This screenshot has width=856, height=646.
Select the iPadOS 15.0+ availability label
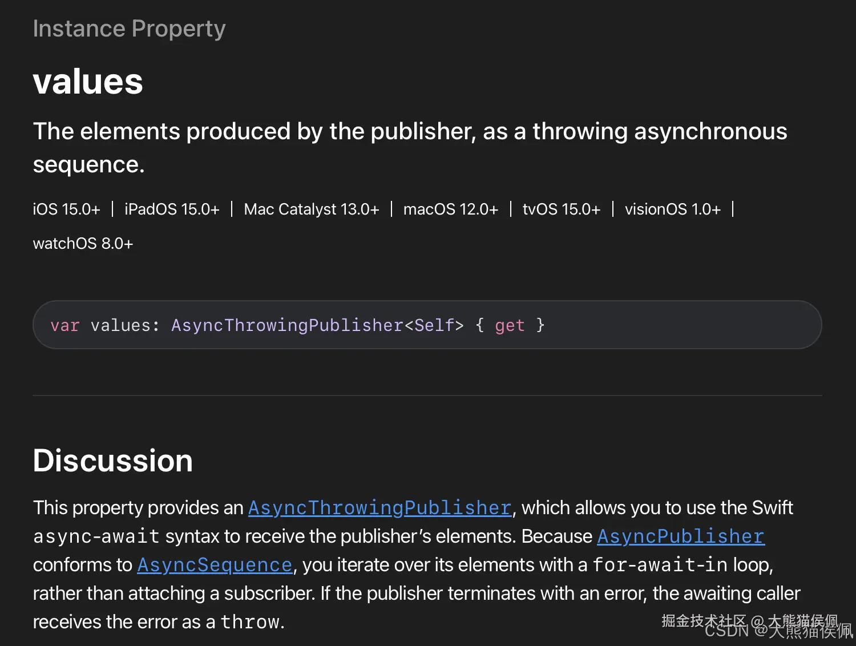(x=172, y=209)
